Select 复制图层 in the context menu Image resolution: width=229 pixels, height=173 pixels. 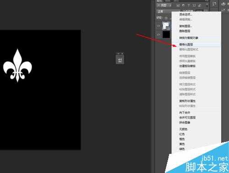185,26
